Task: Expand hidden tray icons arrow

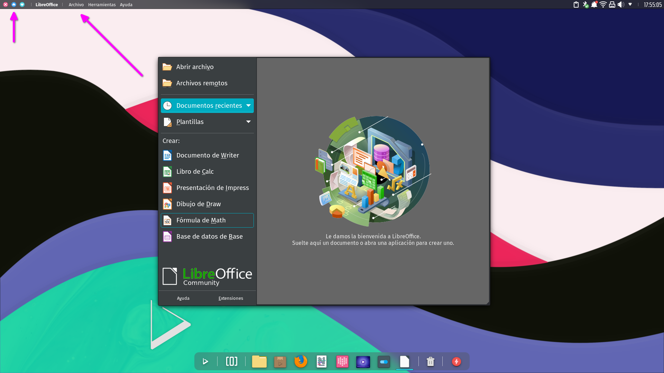Action: 630,4
